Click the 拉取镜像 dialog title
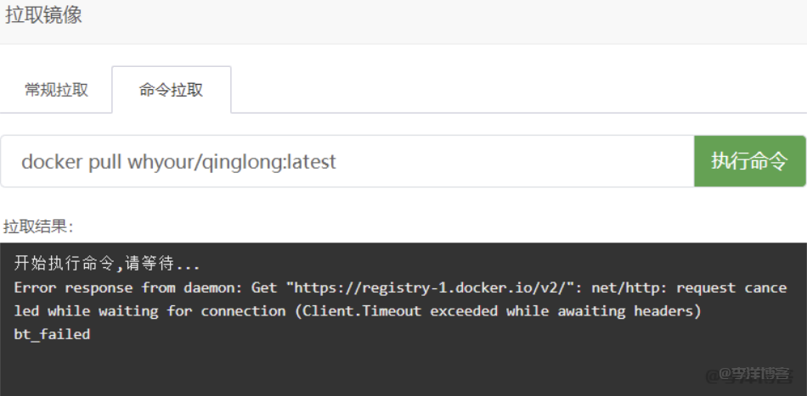This screenshot has width=807, height=396. pos(44,15)
